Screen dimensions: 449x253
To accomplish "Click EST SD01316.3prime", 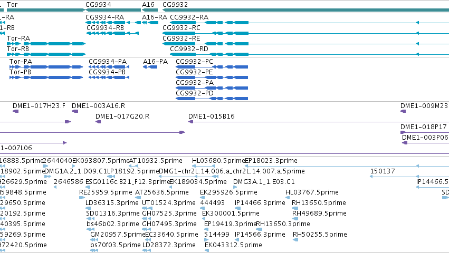I will [x=113, y=214].
